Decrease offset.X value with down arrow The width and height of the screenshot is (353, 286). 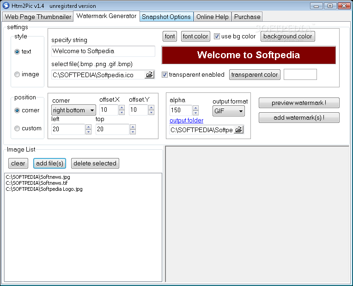(122, 112)
